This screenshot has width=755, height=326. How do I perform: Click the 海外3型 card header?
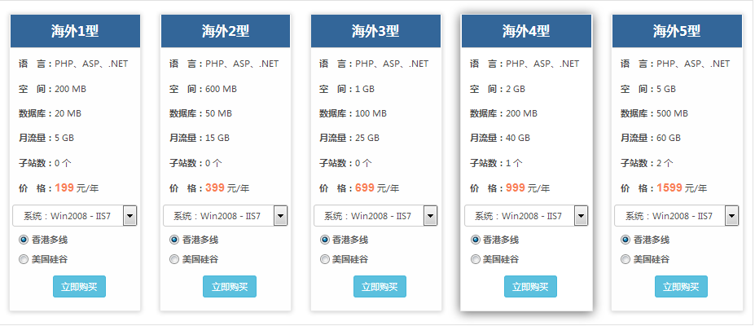pos(375,31)
